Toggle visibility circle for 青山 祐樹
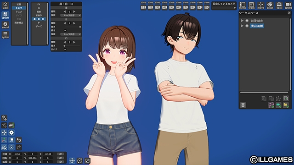The image size is (294, 165). tap(247, 26)
